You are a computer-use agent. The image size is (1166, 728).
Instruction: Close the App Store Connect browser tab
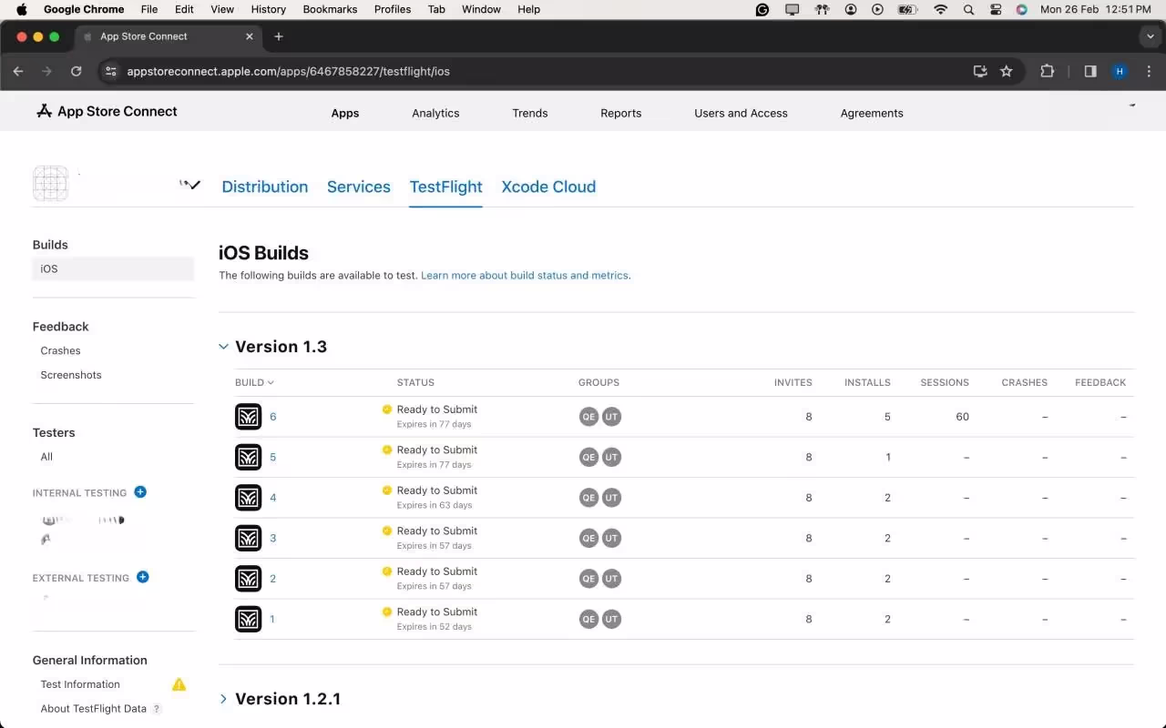point(250,36)
